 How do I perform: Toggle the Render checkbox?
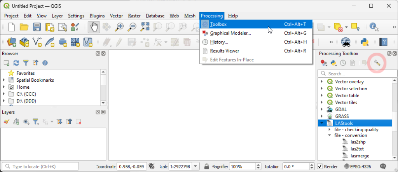point(320,167)
